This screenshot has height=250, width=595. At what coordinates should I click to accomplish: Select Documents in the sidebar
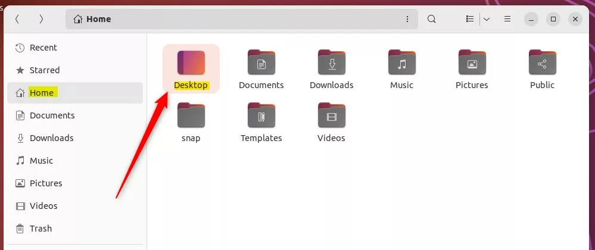[x=75, y=115]
